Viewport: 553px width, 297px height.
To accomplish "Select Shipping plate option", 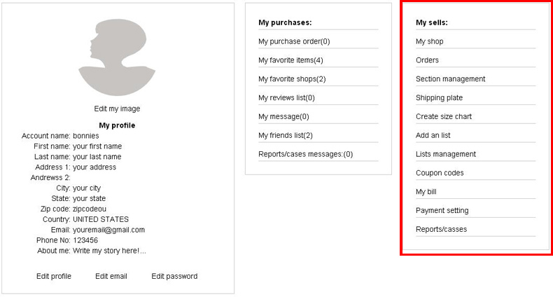I will coord(439,98).
